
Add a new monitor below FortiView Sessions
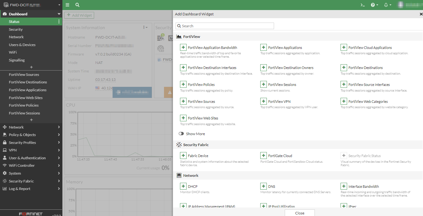(x=31, y=120)
